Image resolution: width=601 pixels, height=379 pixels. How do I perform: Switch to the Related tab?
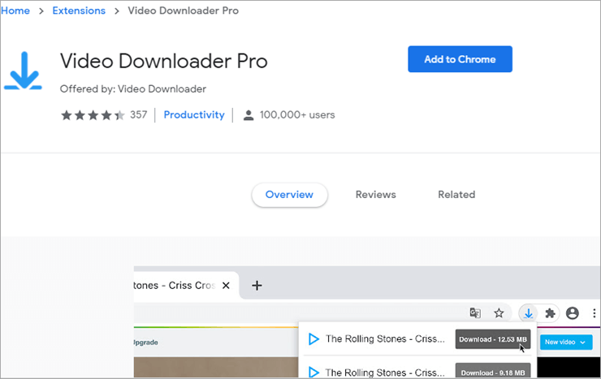[x=456, y=195]
